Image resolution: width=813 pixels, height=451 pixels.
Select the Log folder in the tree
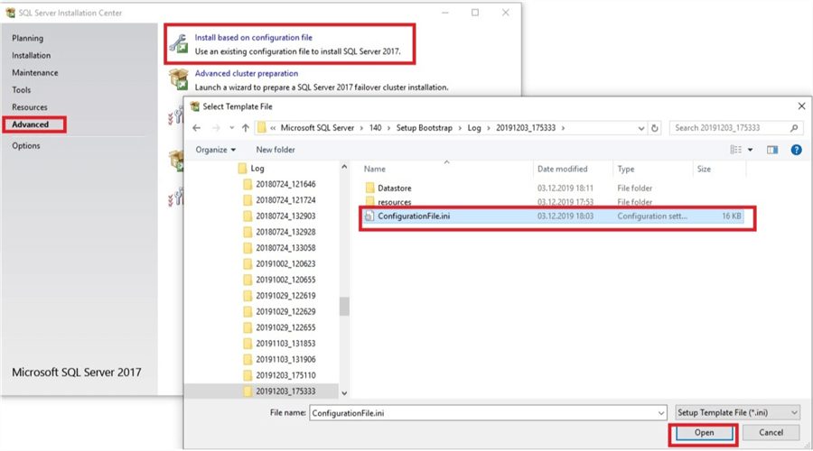coord(257,169)
